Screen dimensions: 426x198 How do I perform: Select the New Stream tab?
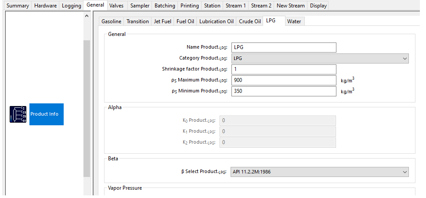(x=291, y=6)
